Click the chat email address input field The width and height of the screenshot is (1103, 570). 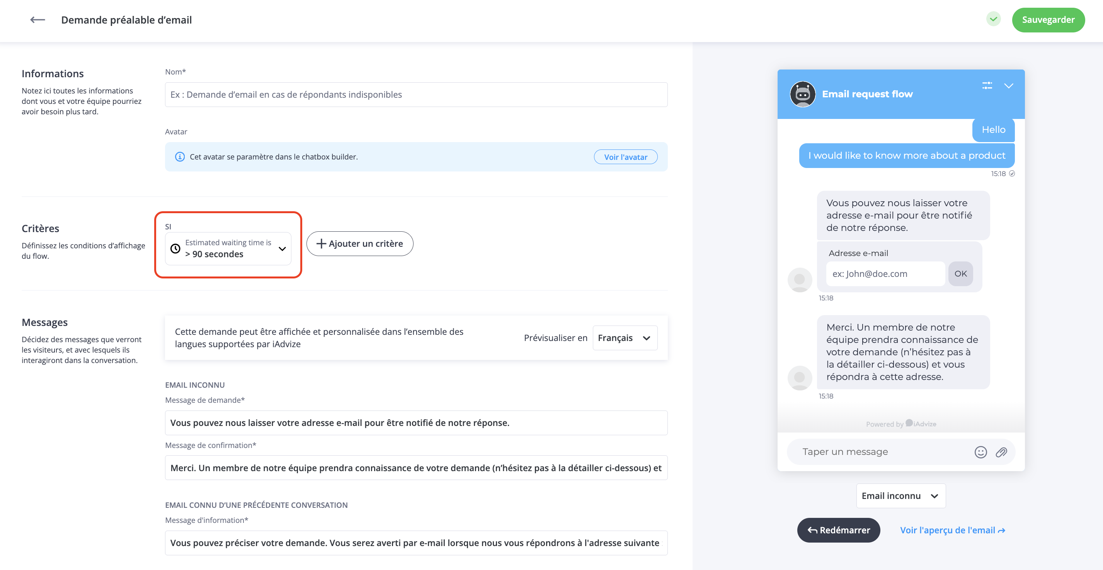(x=885, y=274)
